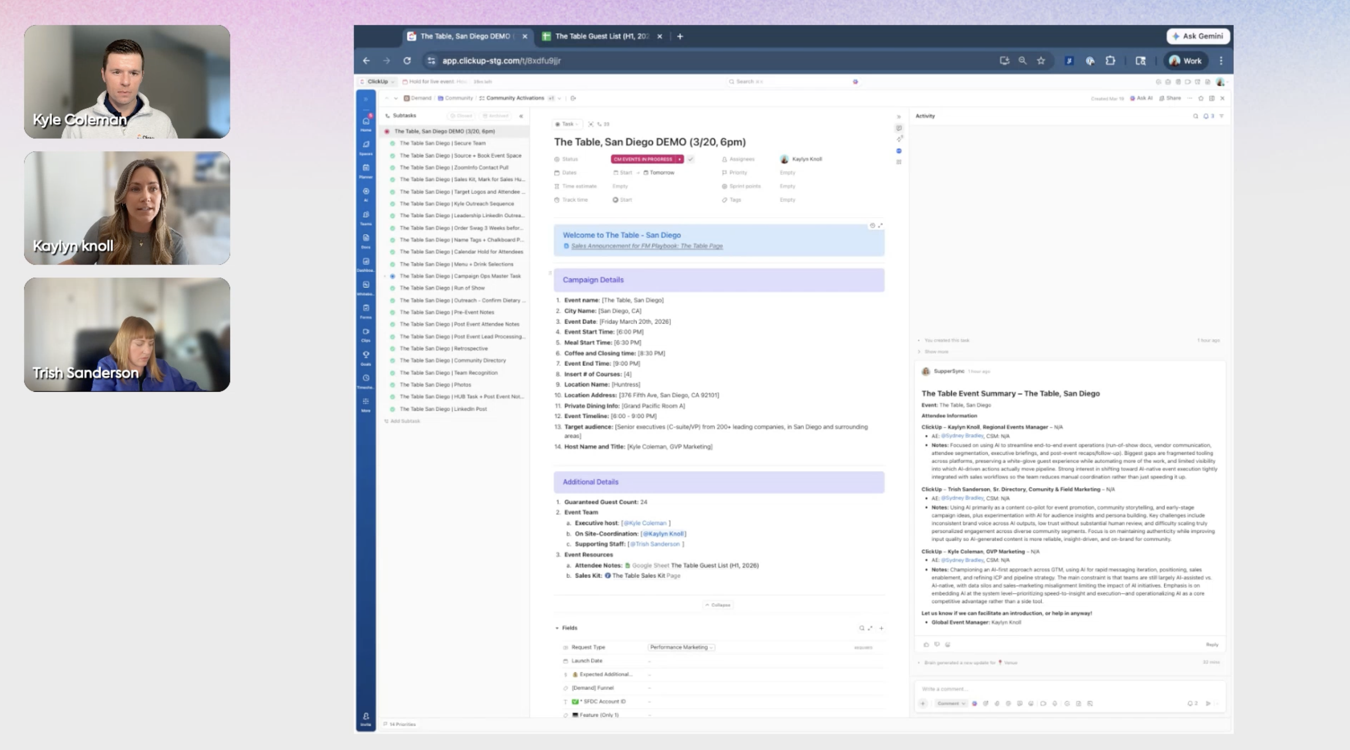Viewport: 1350px width, 750px height.
Task: Favorite this task with the star icon
Action: [x=1201, y=98]
